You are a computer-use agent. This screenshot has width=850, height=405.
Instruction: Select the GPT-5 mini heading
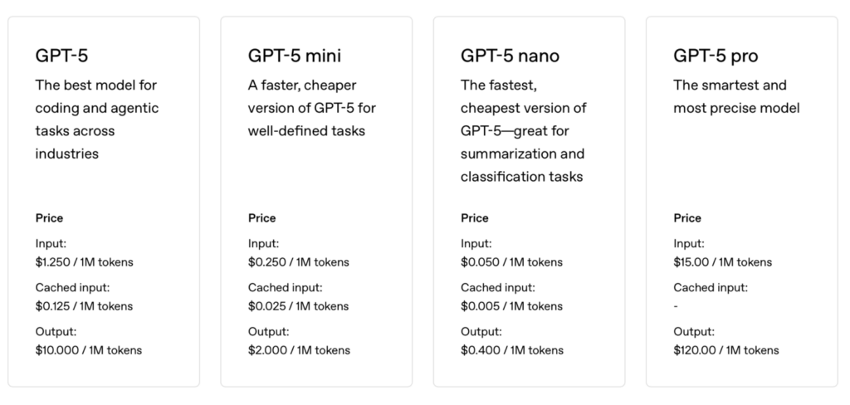pos(294,56)
